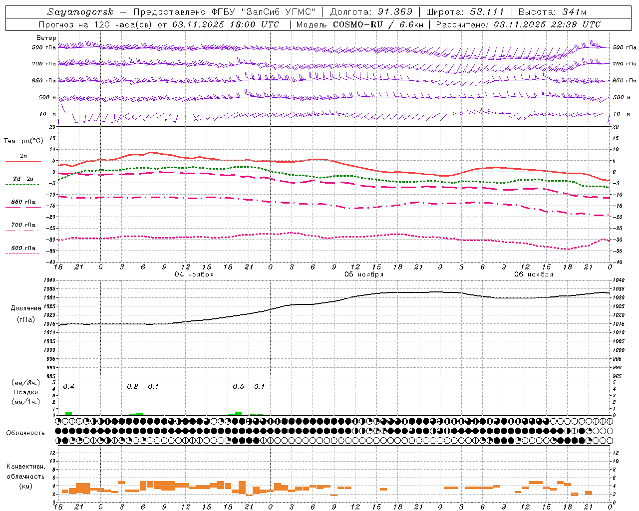Click the "Долгота: 91.369" longitude value
This screenshot has width=639, height=511.
371,12
